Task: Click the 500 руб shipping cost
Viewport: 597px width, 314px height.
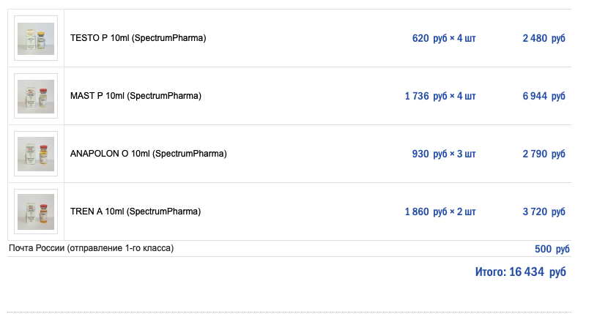Action: click(x=552, y=249)
